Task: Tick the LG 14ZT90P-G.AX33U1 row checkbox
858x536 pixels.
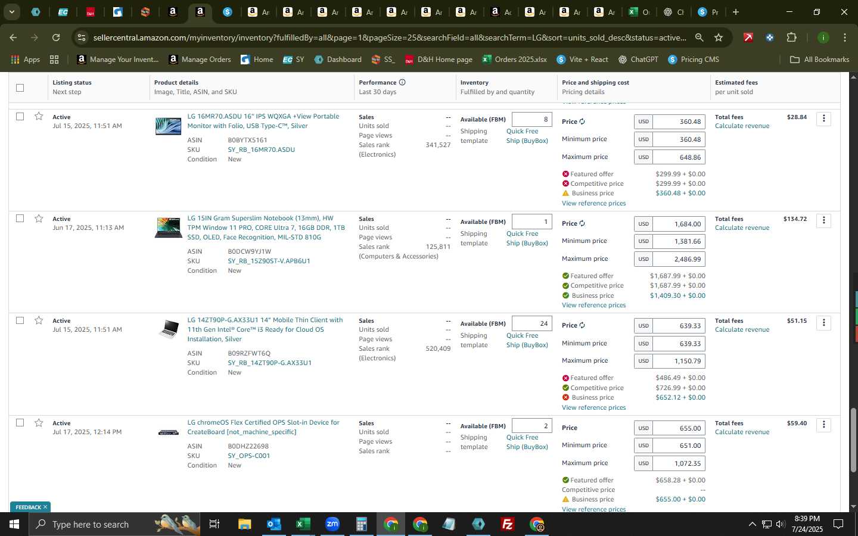Action: [x=20, y=320]
